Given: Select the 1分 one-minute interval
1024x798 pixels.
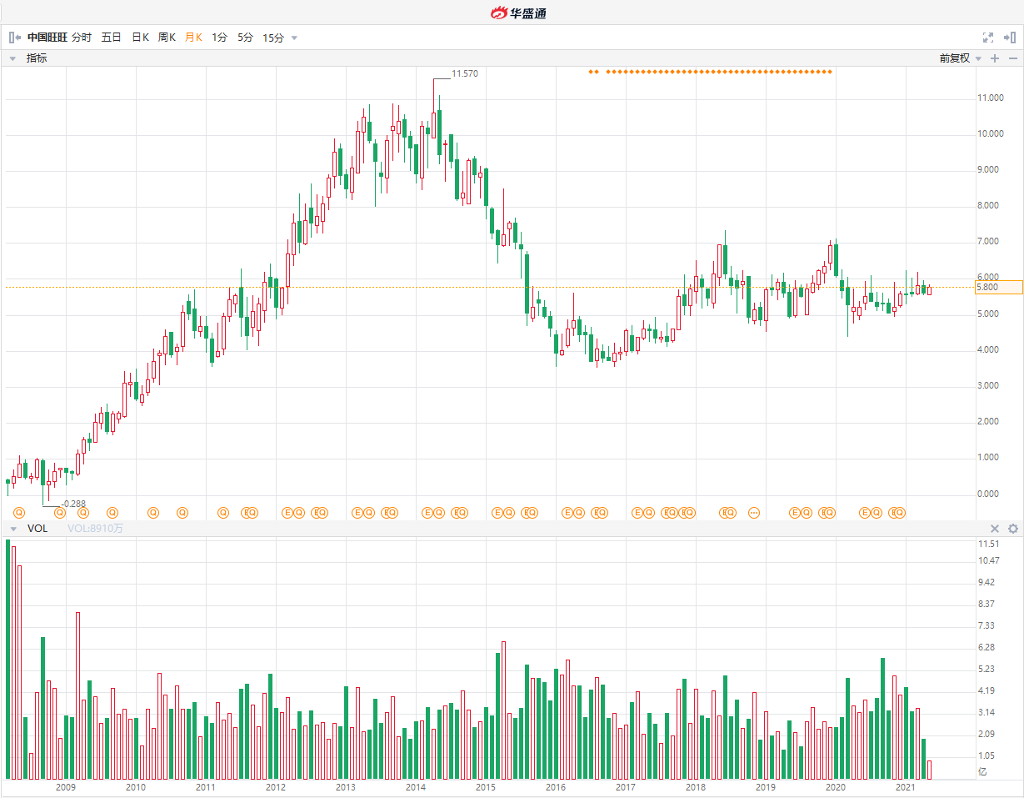Looking at the screenshot, I should pyautogui.click(x=219, y=38).
